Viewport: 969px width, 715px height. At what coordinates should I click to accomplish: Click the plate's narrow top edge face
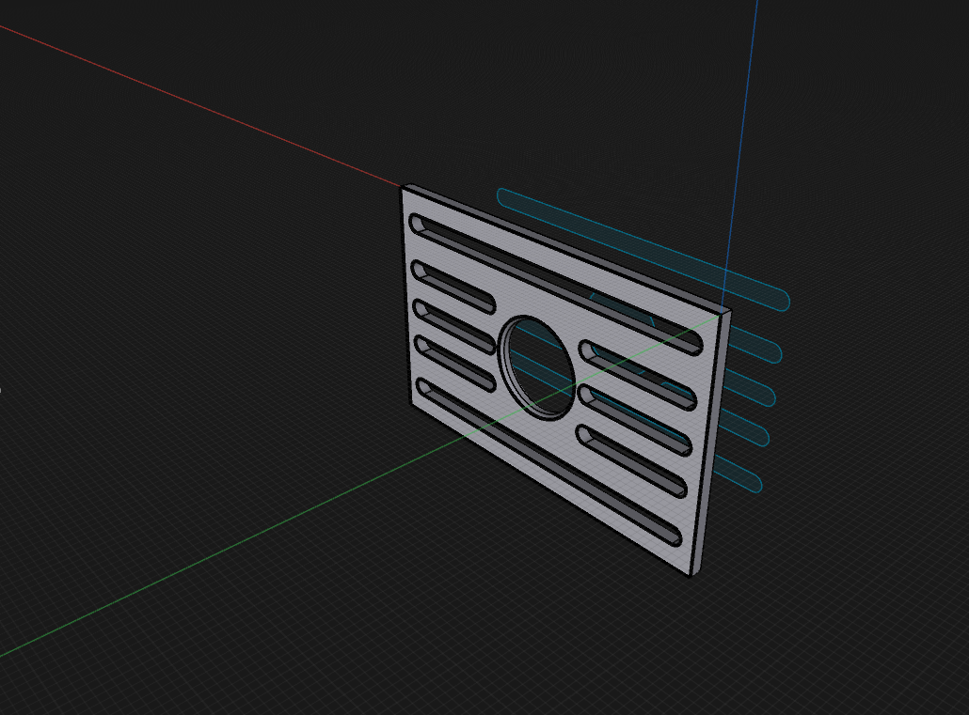(x=566, y=247)
